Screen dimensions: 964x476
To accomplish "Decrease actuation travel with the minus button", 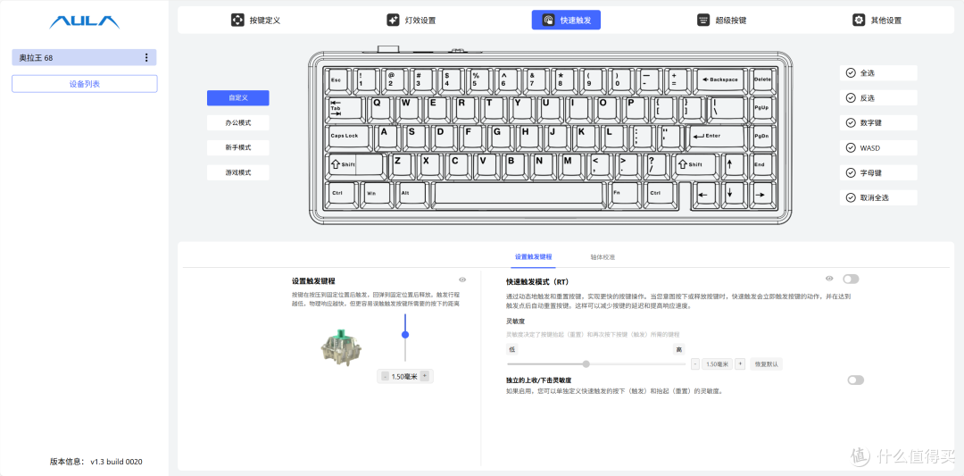I will (x=385, y=376).
